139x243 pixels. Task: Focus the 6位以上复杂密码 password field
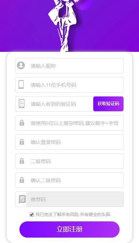pos(69,123)
